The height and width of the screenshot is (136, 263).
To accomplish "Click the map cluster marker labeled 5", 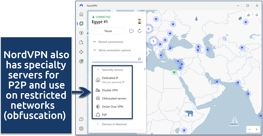I will click(x=153, y=41).
